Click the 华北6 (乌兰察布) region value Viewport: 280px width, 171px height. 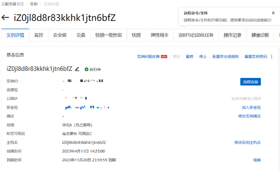(x=77, y=125)
